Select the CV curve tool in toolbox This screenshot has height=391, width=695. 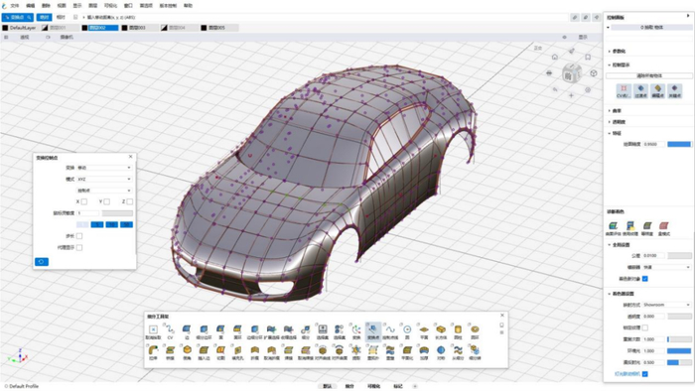click(170, 329)
